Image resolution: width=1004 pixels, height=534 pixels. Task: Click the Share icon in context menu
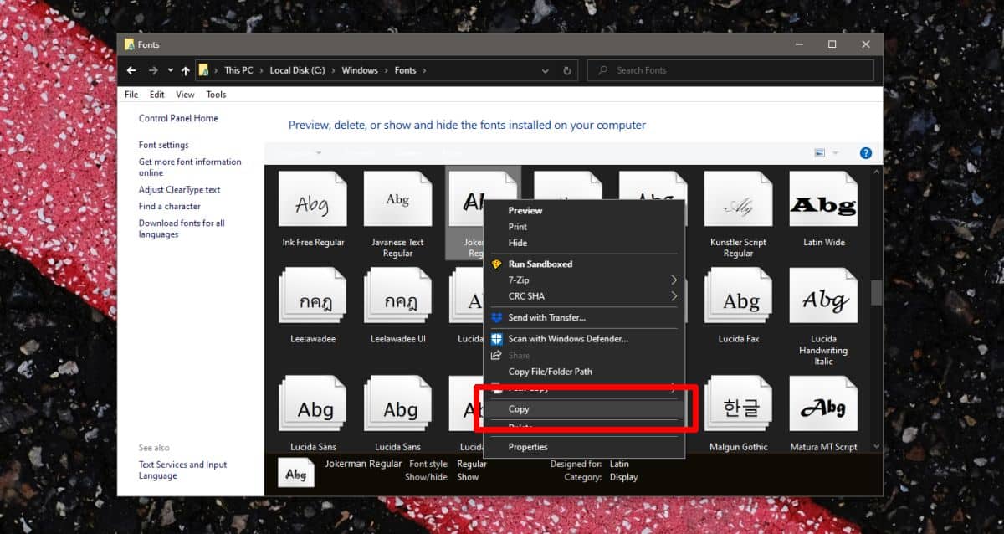click(x=496, y=356)
